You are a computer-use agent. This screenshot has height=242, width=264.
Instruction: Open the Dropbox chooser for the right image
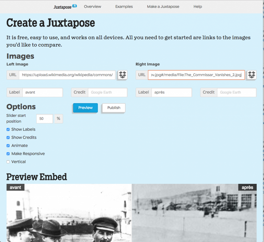click(251, 75)
